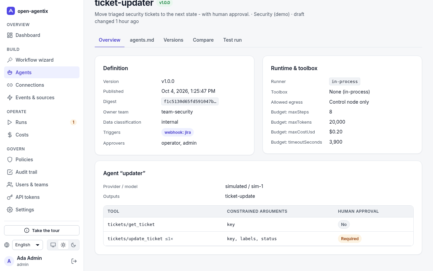Click the API tokens key icon

coord(10,197)
